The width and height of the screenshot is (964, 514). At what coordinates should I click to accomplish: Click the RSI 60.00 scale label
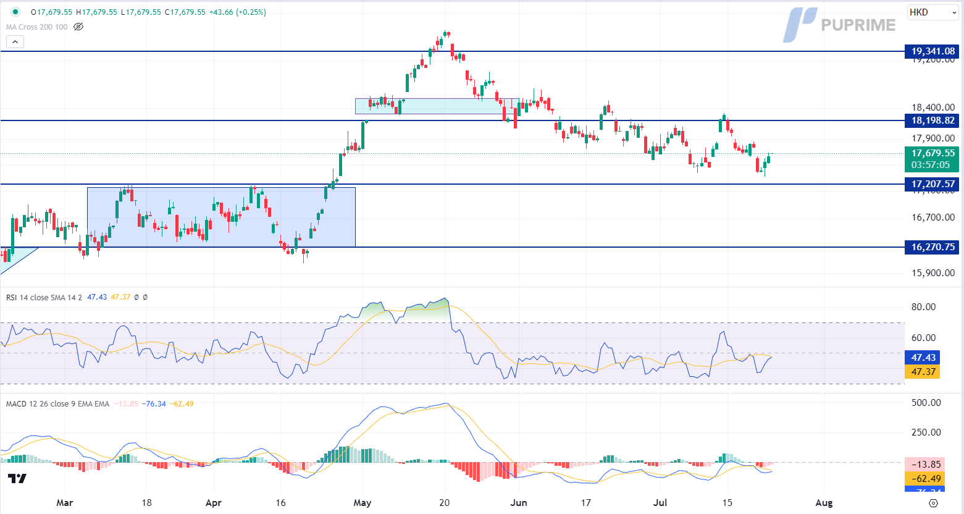923,338
